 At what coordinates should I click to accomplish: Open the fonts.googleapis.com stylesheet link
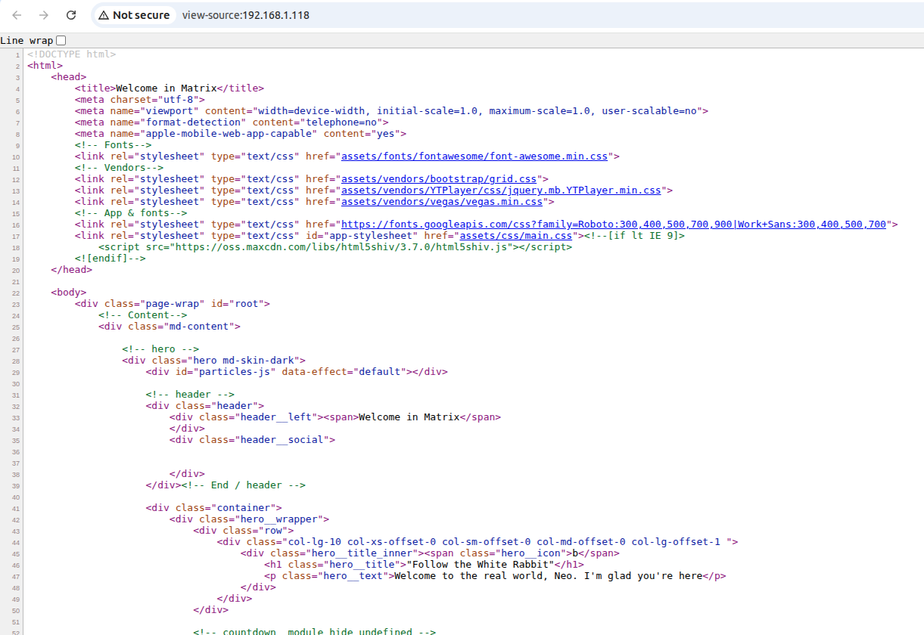[x=614, y=225]
